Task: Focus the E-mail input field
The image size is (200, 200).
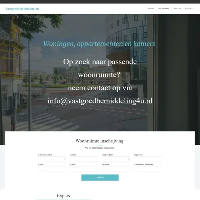Action: (x=84, y=169)
